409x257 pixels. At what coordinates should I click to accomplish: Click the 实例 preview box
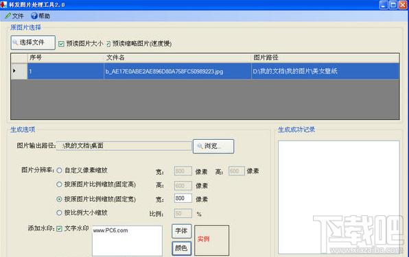tap(212, 241)
